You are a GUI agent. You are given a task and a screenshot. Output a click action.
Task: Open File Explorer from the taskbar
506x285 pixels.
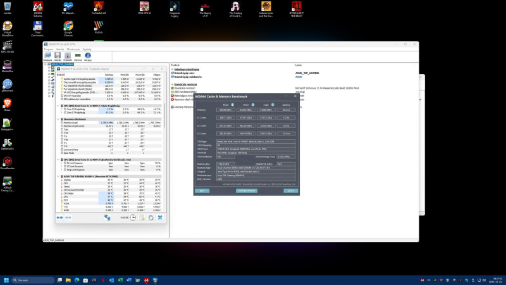(68, 280)
